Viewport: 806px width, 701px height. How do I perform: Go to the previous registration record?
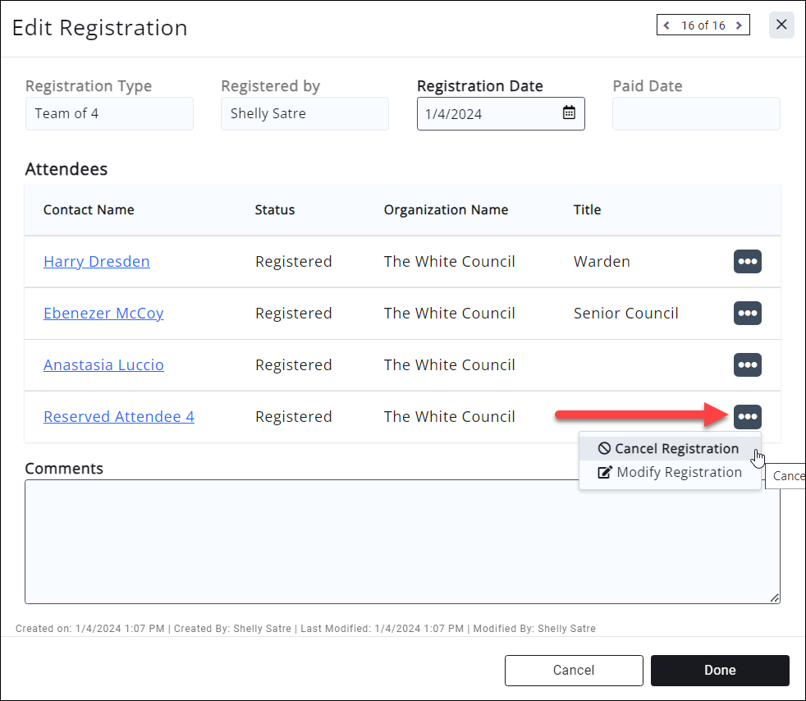667,25
